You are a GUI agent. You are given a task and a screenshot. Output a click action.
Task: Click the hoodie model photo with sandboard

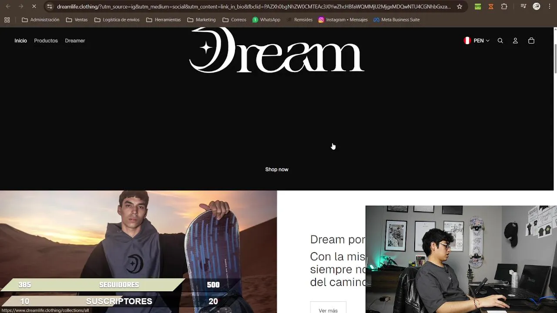tap(138, 252)
